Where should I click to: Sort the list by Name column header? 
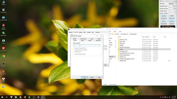click(119, 37)
